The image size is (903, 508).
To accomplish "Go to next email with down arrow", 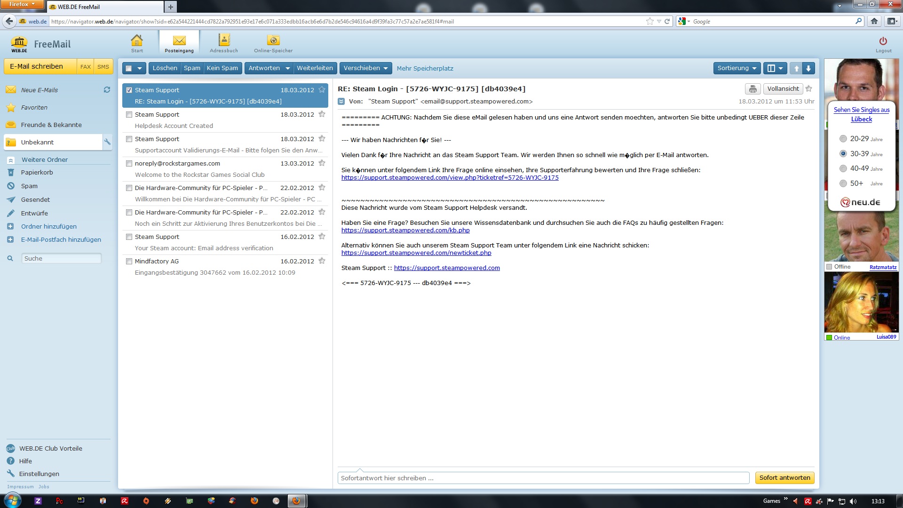I will click(808, 68).
